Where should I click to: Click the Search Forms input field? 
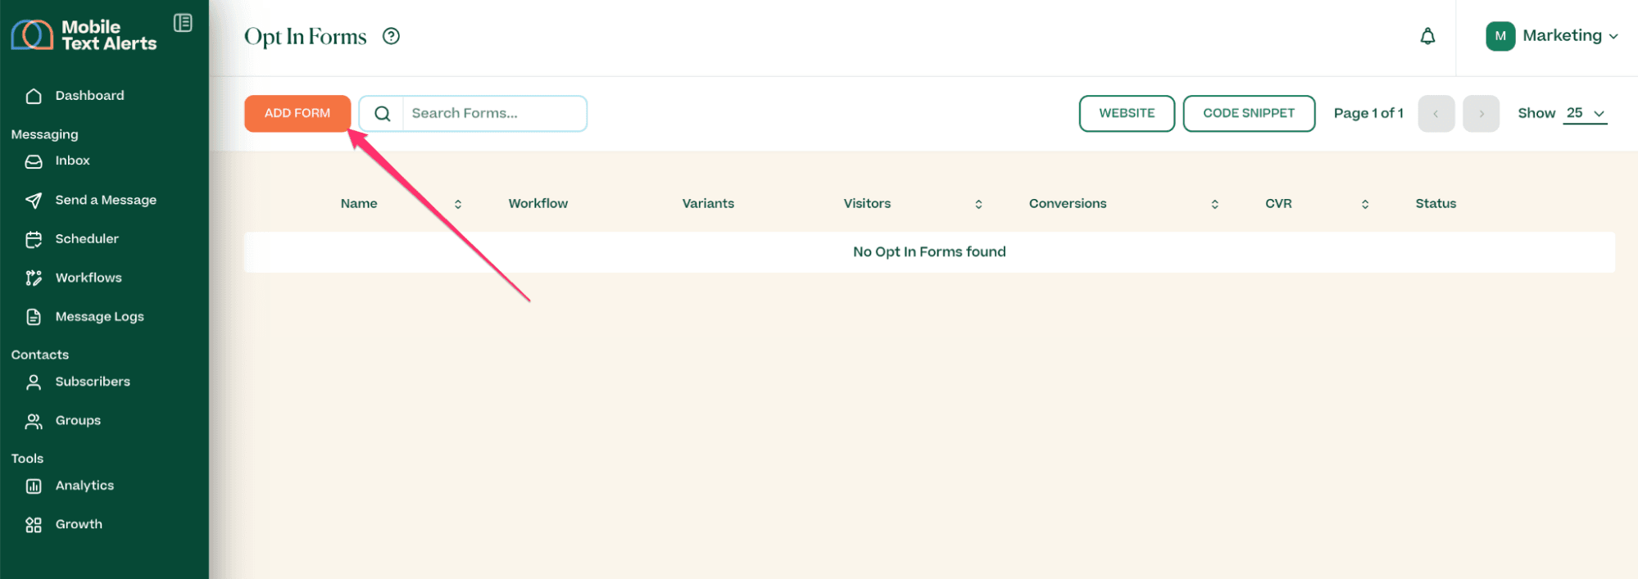(494, 114)
